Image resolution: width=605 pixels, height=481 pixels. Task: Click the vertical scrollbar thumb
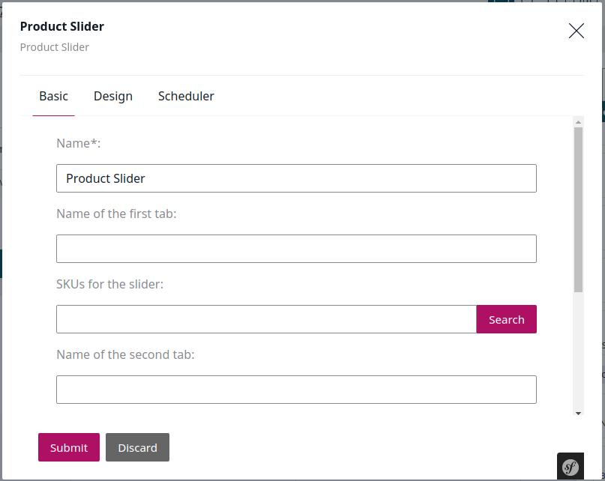(578, 210)
